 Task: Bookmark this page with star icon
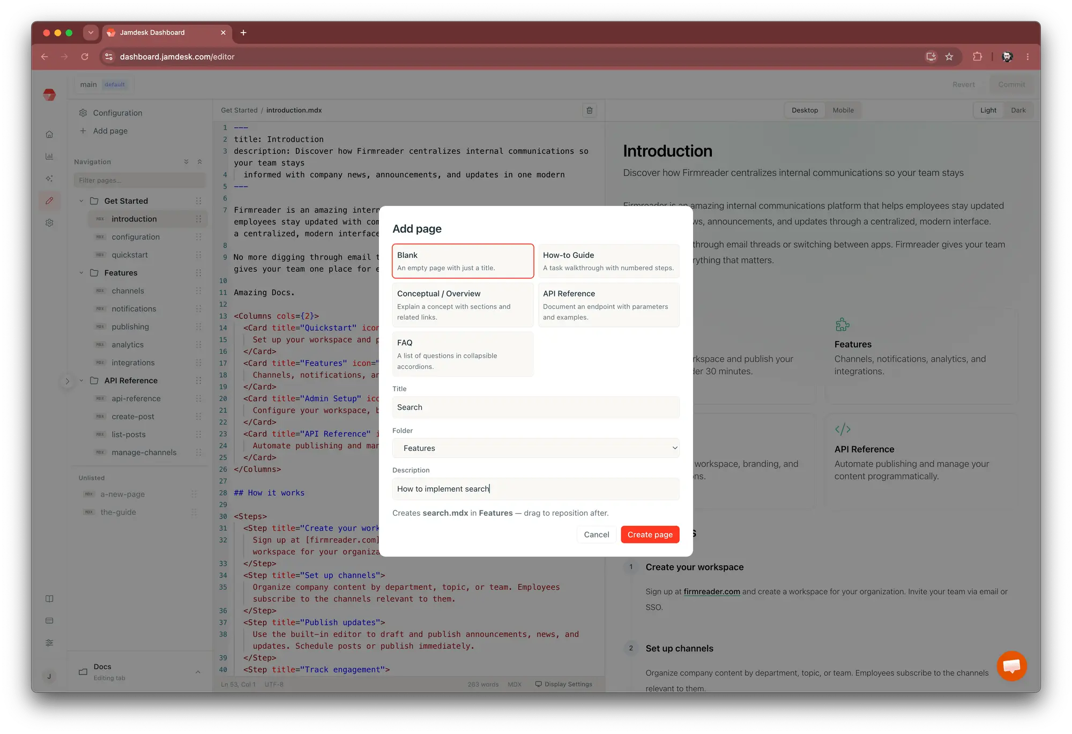[x=949, y=57]
